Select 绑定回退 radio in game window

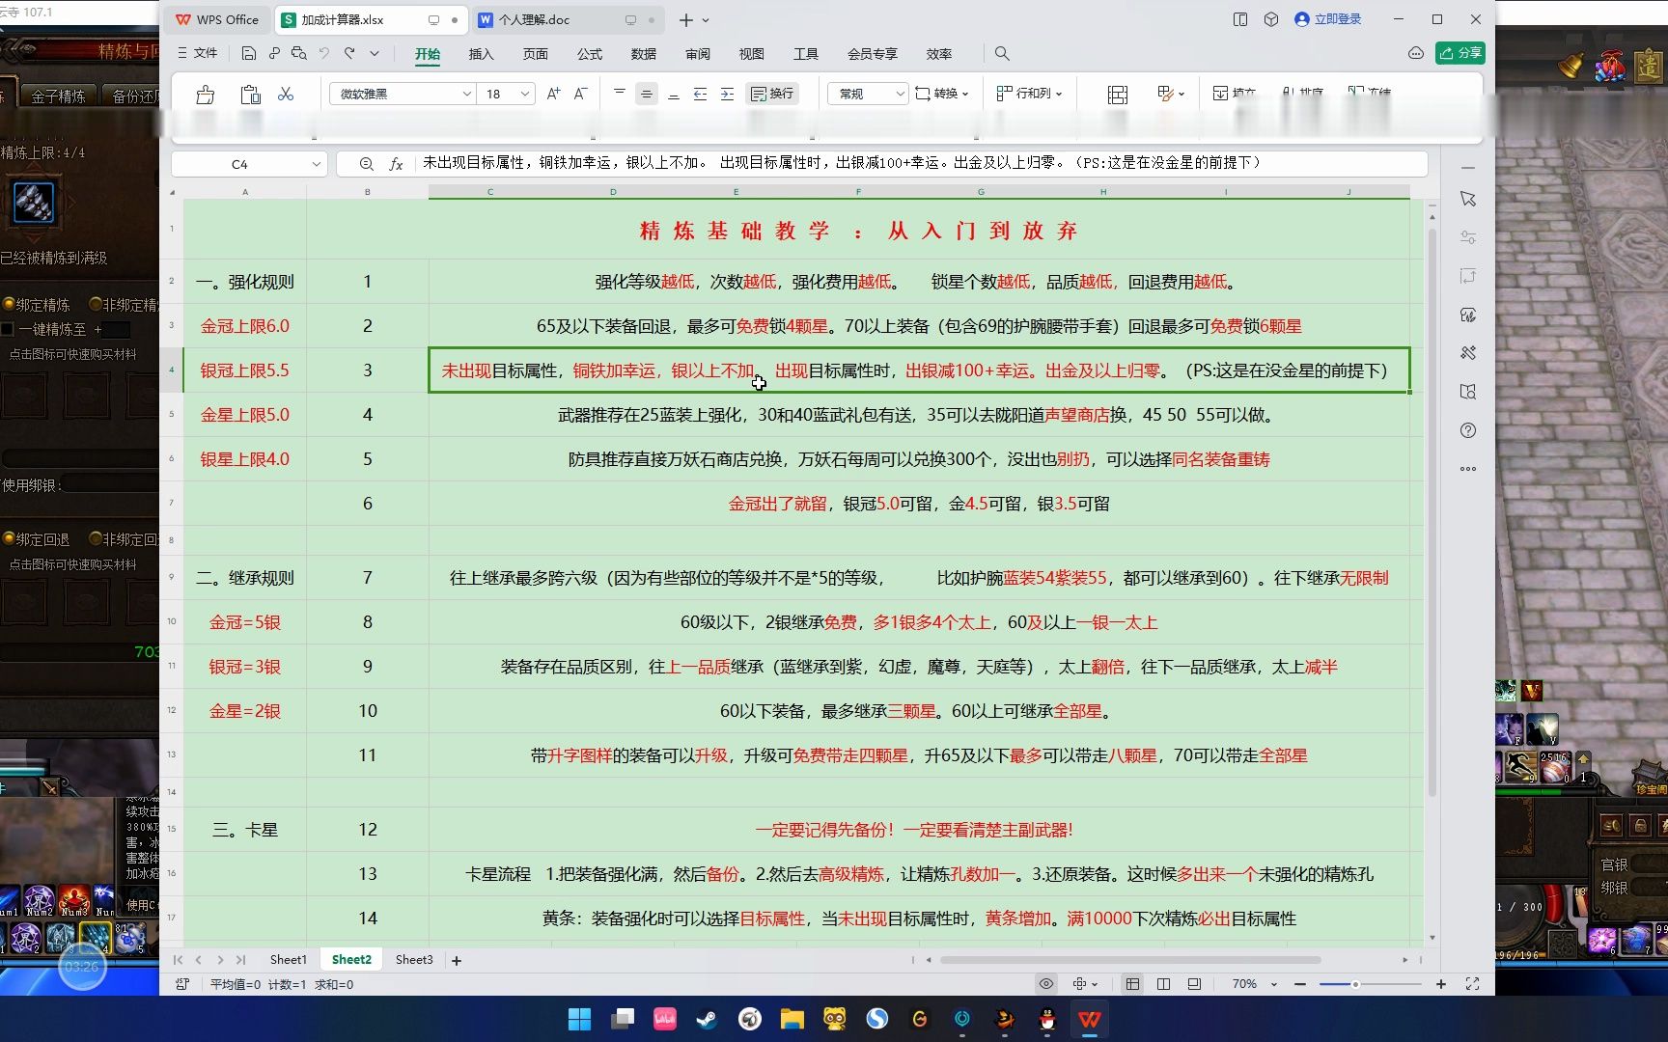coord(9,538)
